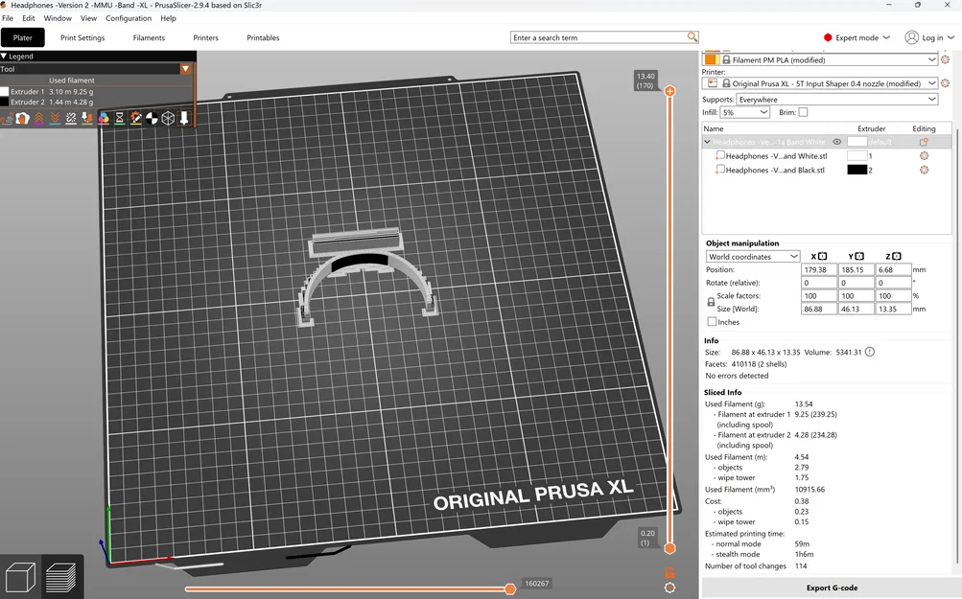962x599 pixels.
Task: Collapse the Headphones object tree row
Action: pyautogui.click(x=707, y=142)
